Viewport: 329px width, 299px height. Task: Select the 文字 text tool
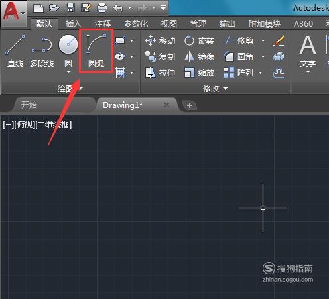pyautogui.click(x=308, y=51)
